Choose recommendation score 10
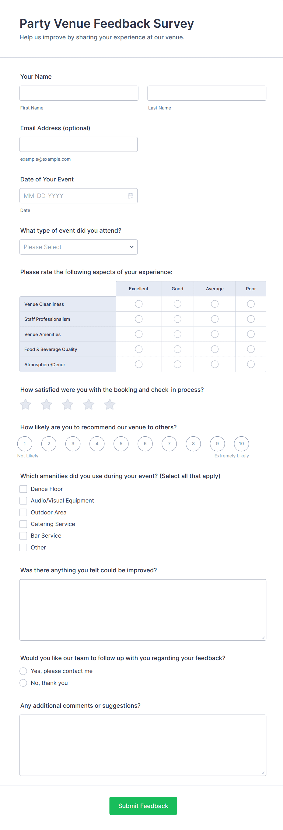The height and width of the screenshot is (830, 283). 241,444
